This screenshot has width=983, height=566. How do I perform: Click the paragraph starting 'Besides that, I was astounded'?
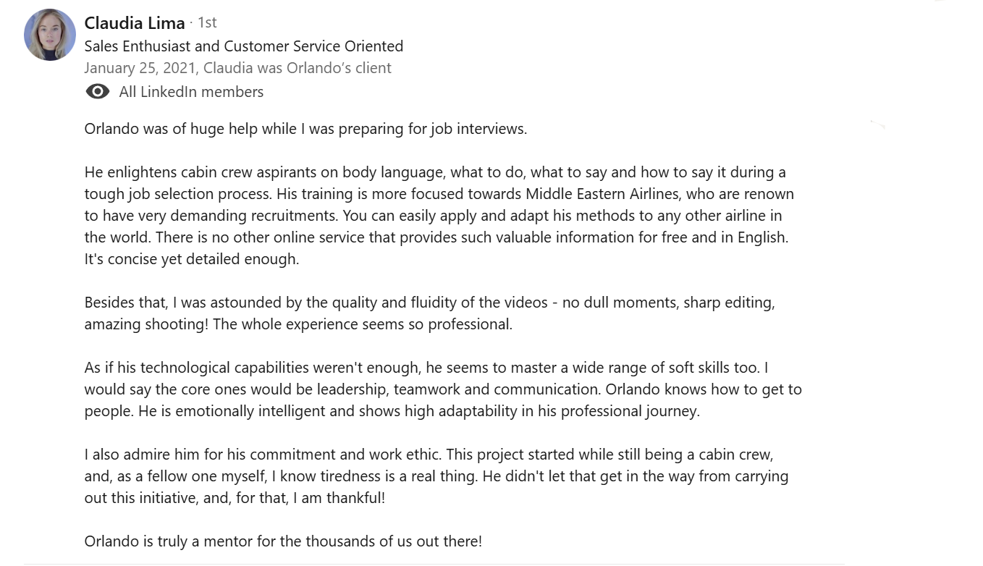coord(429,303)
